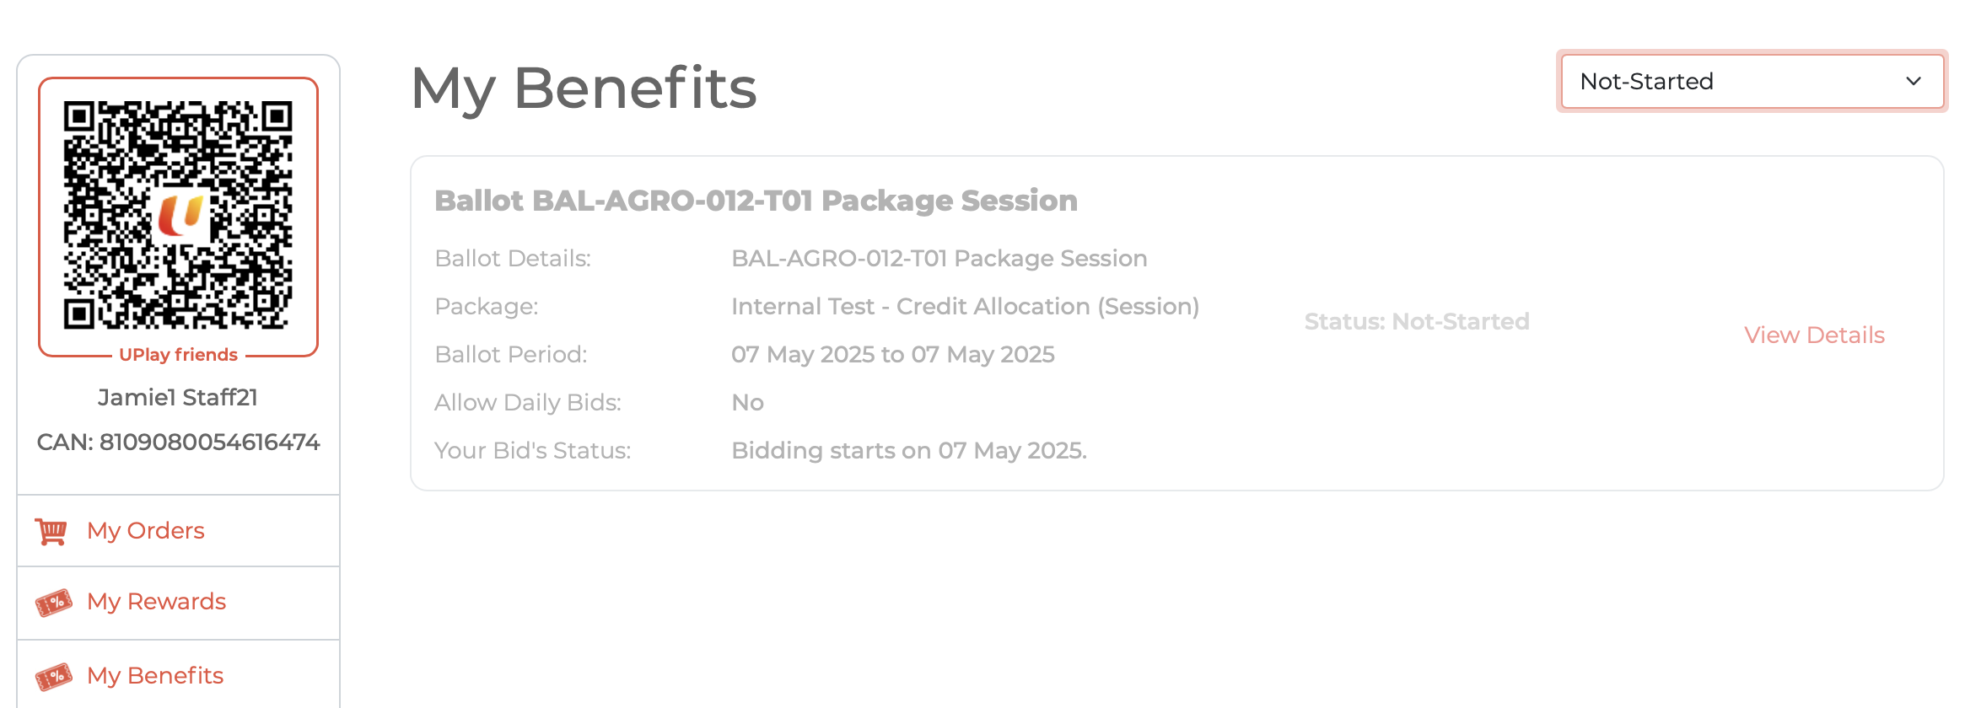
Task: Click the Jamie1 Staff21 member name
Action: [x=178, y=398]
